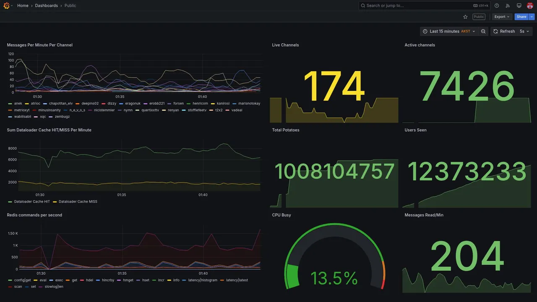Image resolution: width=537 pixels, height=302 pixels.
Task: Open Dashboards breadcrumb item
Action: pos(47,5)
